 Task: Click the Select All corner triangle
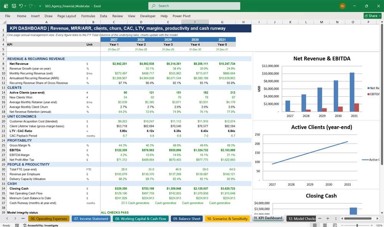click(3, 22)
